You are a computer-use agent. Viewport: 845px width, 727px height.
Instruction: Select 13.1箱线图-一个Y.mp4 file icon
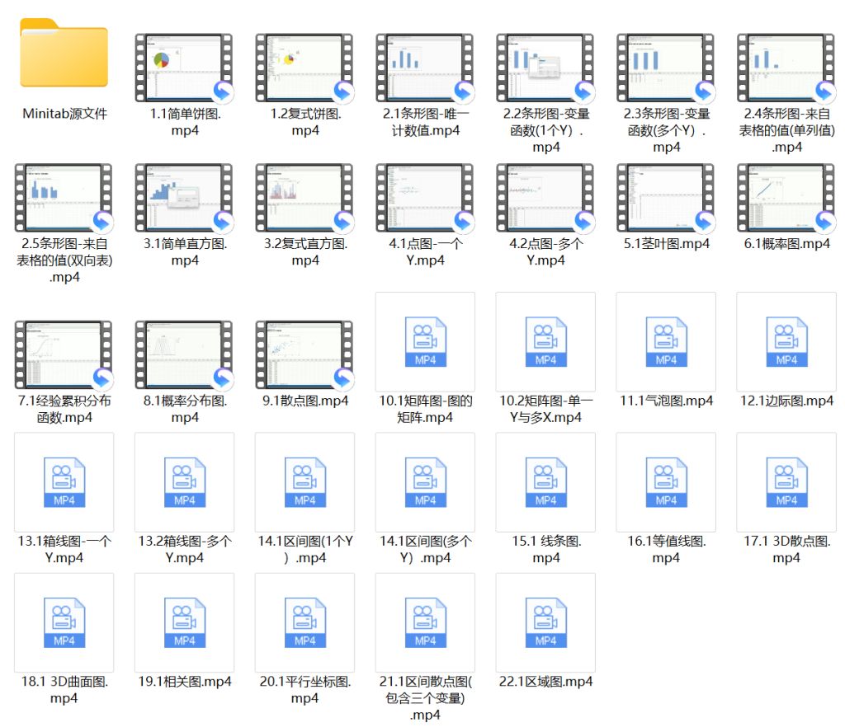(64, 482)
